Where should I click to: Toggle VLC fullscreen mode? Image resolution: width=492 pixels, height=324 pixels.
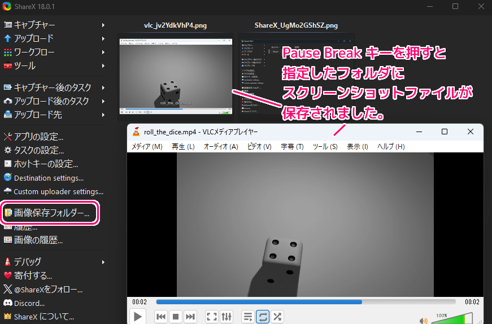(x=212, y=317)
